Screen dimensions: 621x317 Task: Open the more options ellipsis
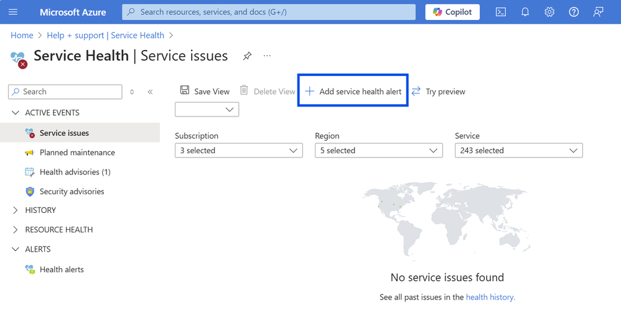[x=267, y=56]
